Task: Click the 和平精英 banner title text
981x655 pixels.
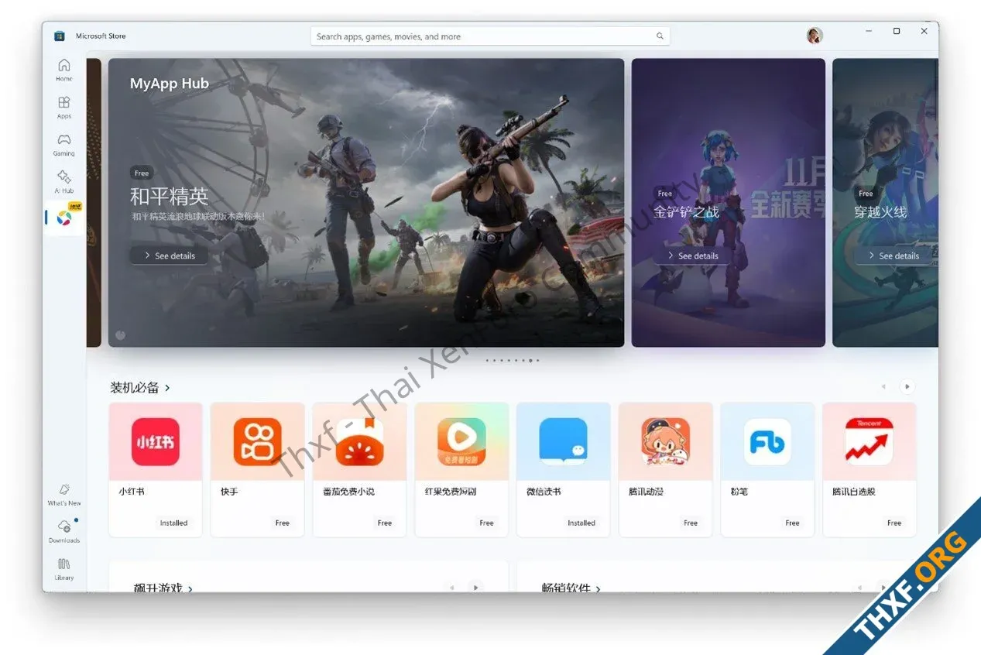Action: coord(169,196)
